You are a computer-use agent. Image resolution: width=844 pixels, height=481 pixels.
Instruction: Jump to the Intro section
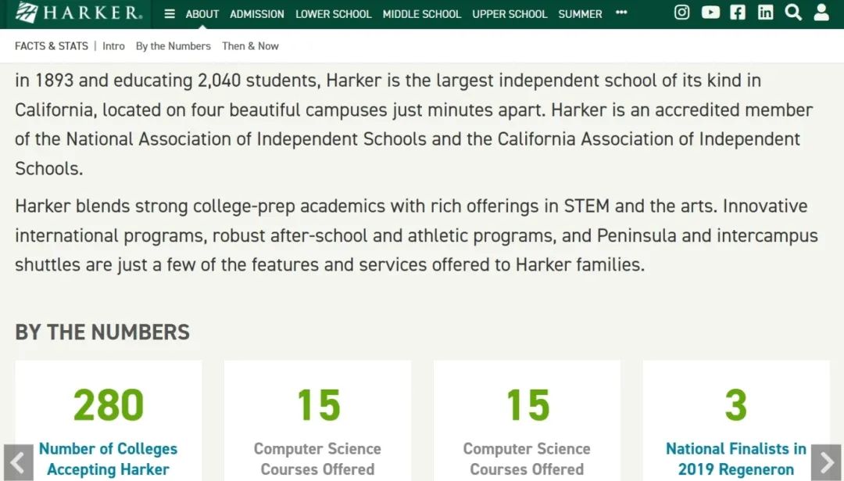pyautogui.click(x=113, y=46)
